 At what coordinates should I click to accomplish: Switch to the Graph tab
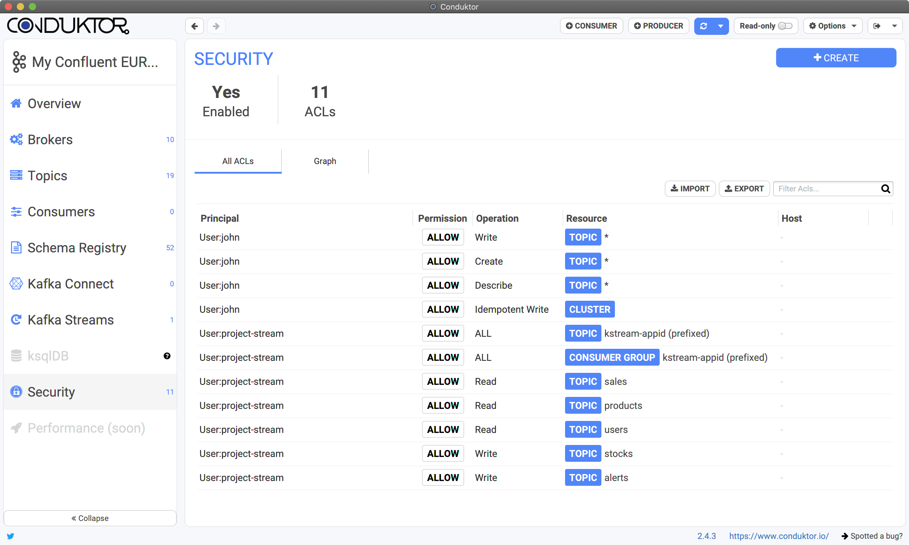pyautogui.click(x=324, y=161)
